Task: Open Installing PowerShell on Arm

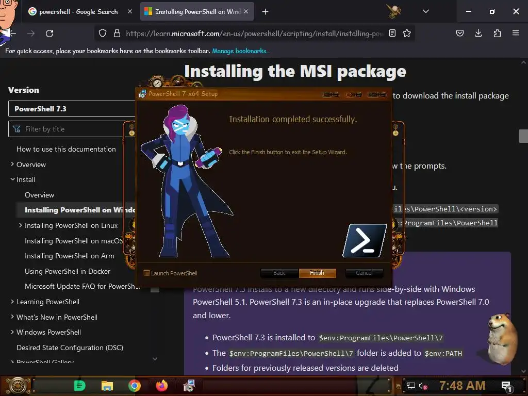Action: coord(70,256)
